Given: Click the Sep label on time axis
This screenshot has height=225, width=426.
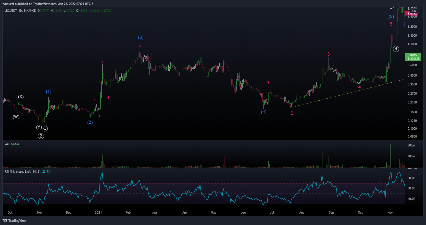Looking at the screenshot, I should [x=331, y=213].
